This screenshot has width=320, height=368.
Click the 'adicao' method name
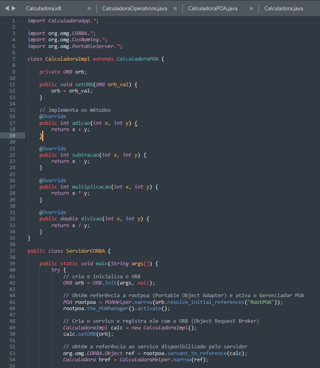(81, 123)
